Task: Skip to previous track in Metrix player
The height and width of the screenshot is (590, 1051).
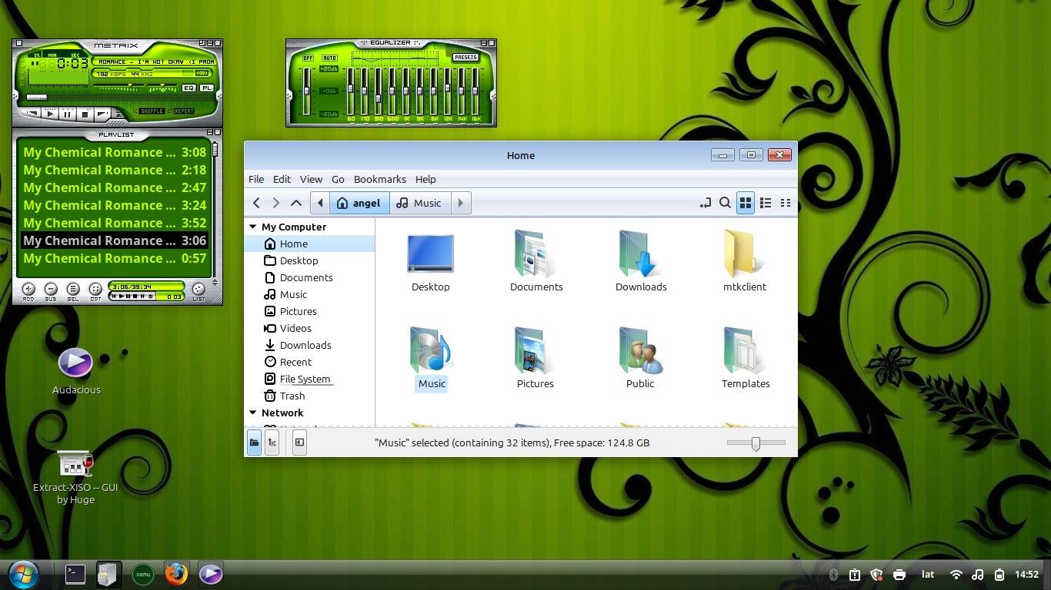Action: (x=31, y=114)
